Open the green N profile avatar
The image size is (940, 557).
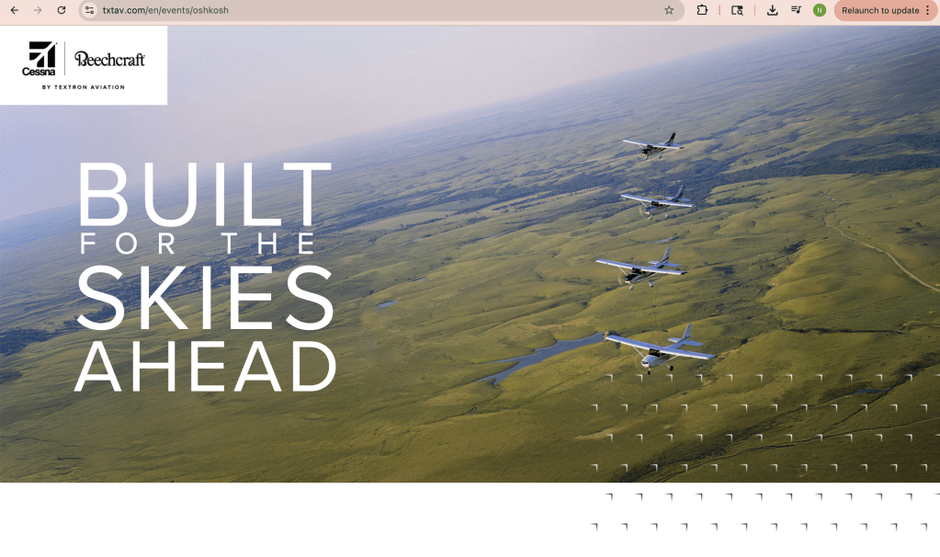click(820, 10)
